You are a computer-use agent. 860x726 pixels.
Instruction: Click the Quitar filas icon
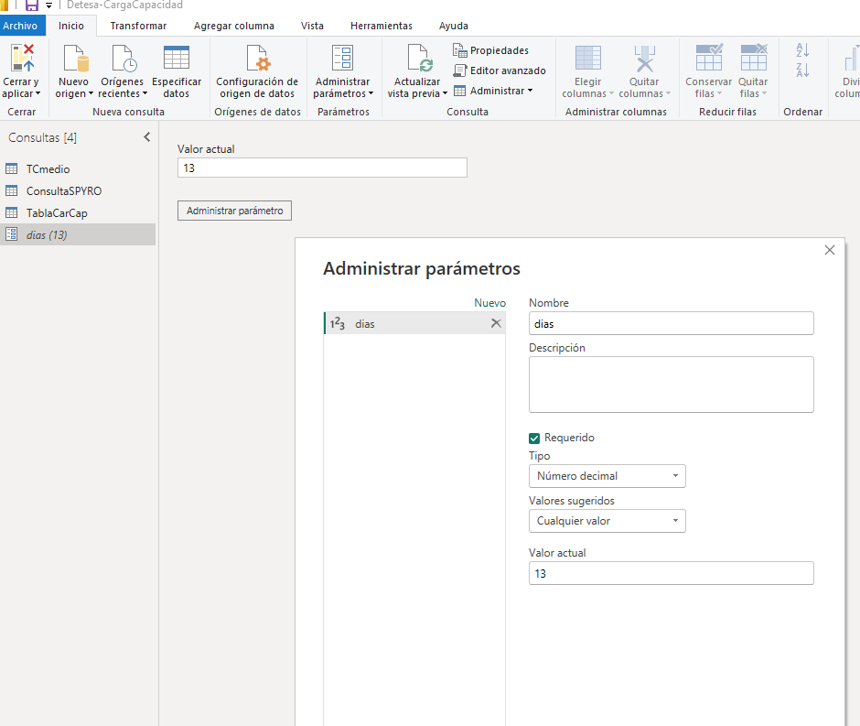point(754,58)
